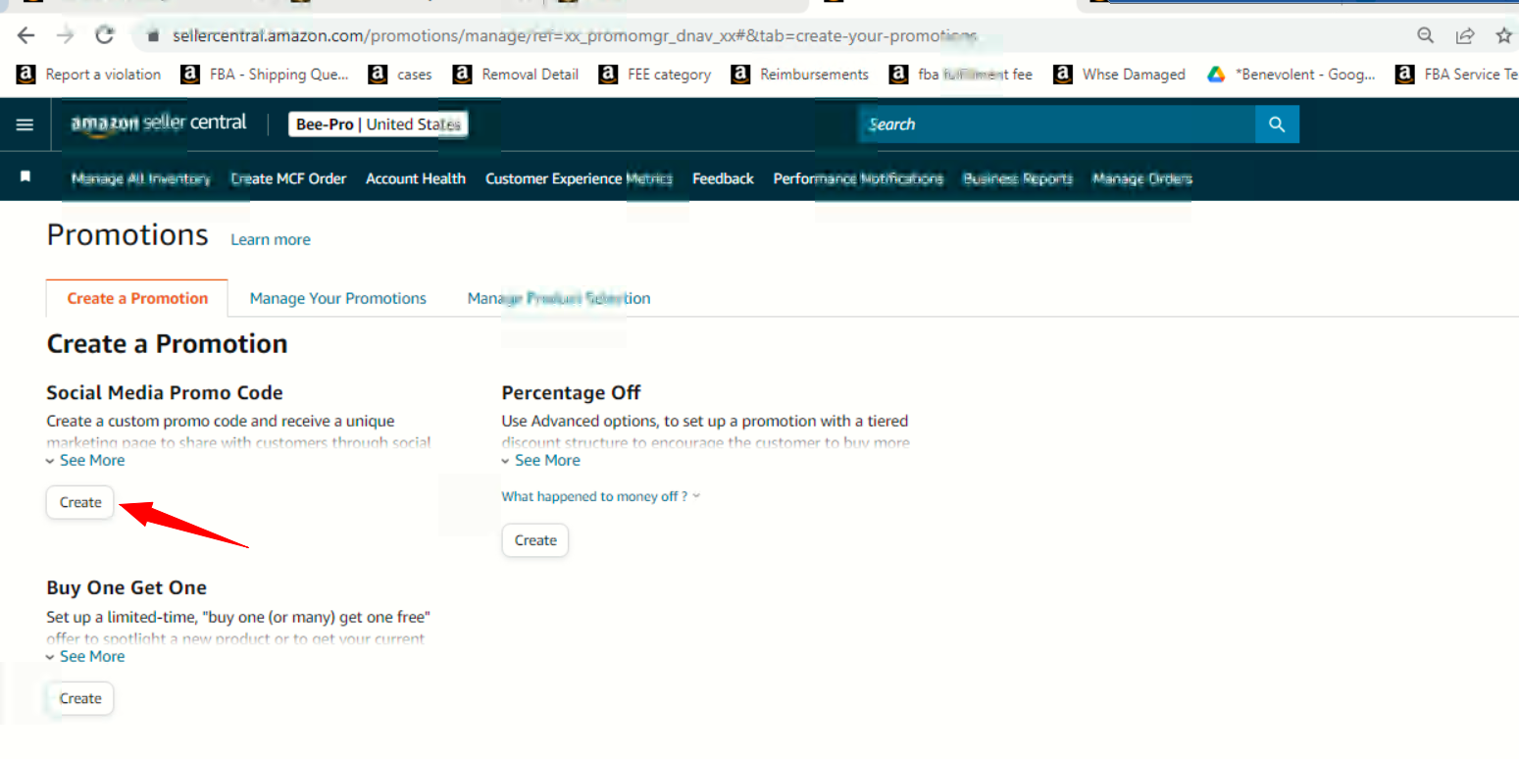1519x759 pixels.
Task: Click the Promotions page title
Action: point(127,235)
